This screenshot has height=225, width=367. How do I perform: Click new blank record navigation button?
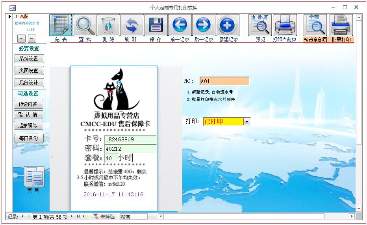[x=85, y=216]
